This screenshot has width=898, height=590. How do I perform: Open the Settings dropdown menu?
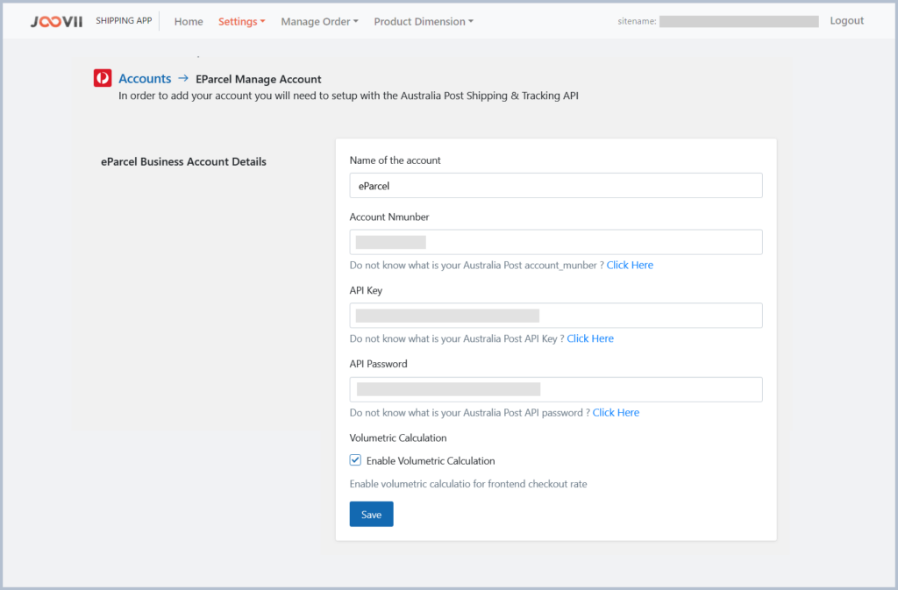[241, 22]
